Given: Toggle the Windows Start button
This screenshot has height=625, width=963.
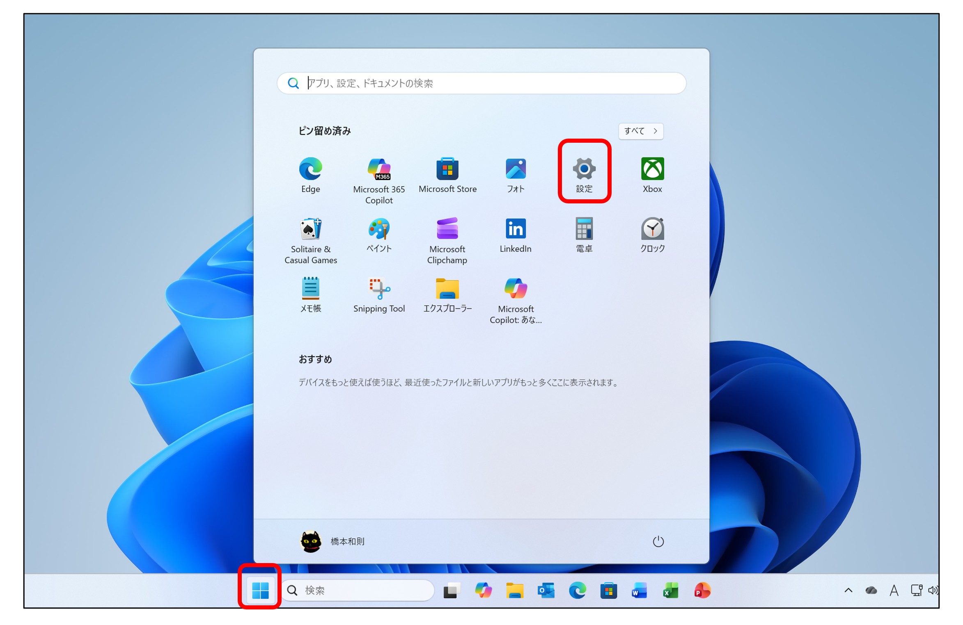Looking at the screenshot, I should tap(260, 591).
